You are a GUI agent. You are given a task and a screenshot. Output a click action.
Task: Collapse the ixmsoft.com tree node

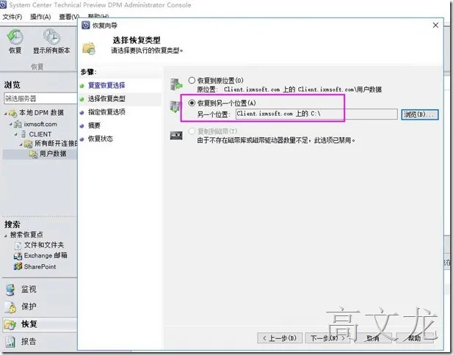coord(11,125)
